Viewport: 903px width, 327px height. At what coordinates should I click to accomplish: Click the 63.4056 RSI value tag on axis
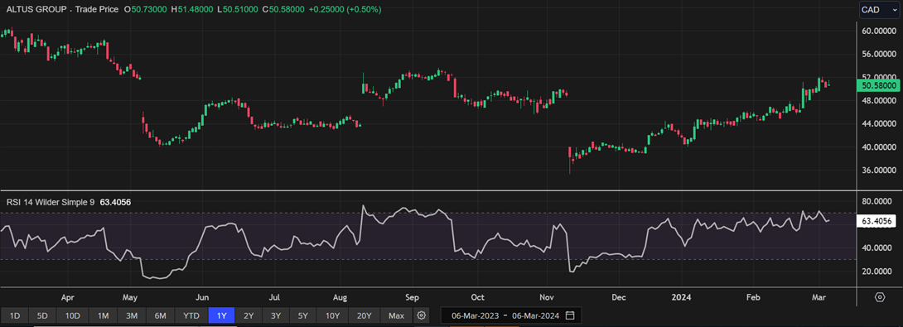click(876, 221)
